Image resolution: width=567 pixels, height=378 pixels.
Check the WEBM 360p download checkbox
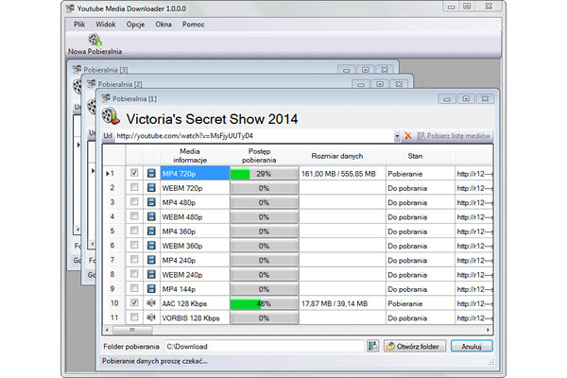pyautogui.click(x=134, y=246)
